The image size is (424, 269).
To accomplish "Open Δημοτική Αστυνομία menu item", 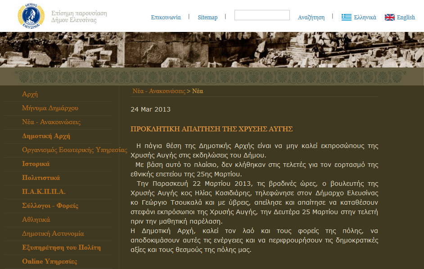I will [53, 234].
